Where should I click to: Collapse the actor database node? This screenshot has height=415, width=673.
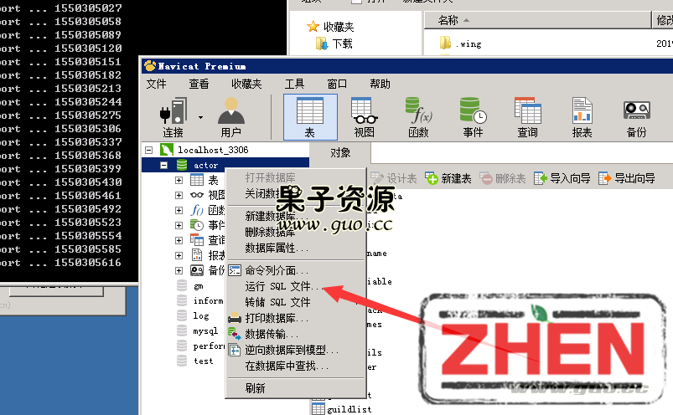point(163,166)
